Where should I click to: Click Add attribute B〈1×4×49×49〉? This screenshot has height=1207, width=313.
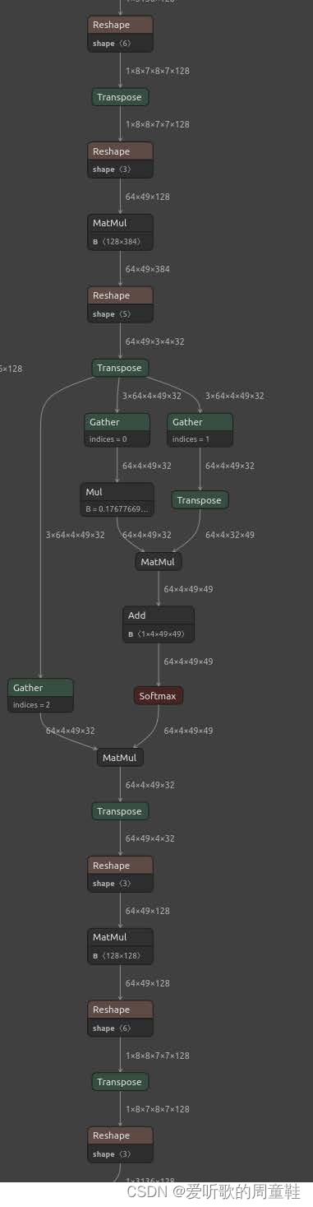[159, 634]
